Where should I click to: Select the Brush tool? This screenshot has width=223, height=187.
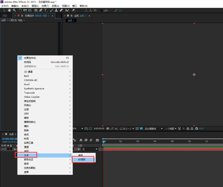point(51,10)
